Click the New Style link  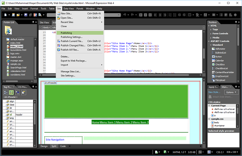(x=214, y=92)
